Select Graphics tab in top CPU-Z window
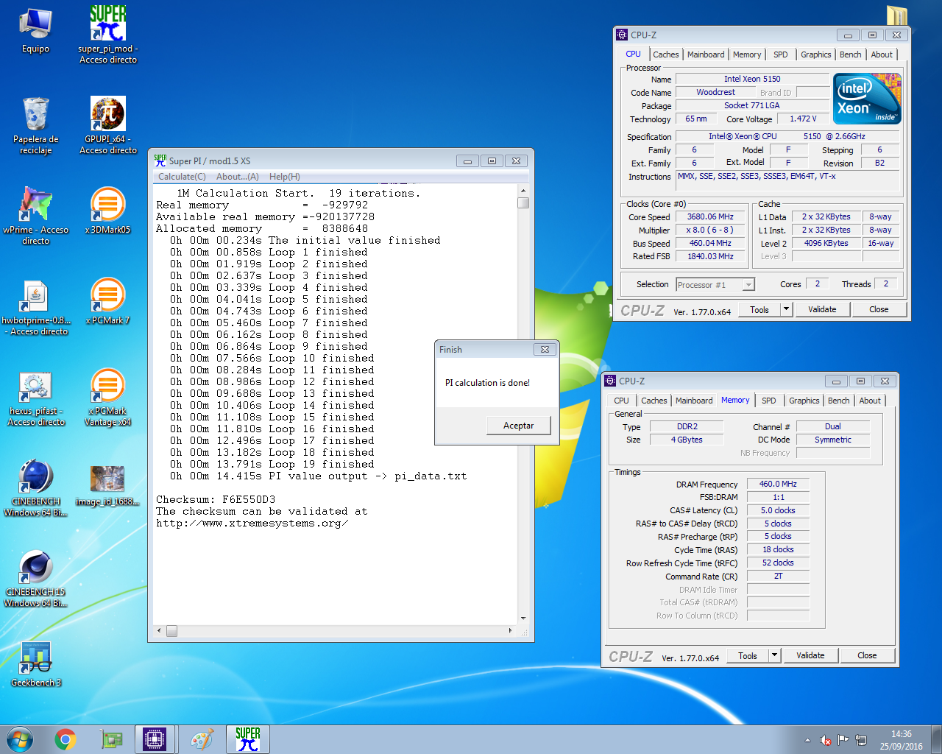 click(815, 54)
